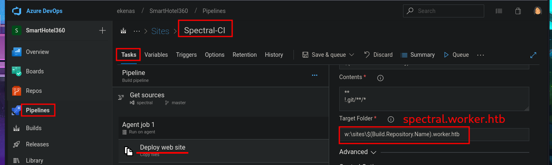Open the Pipeline ellipsis menu
Image resolution: width=552 pixels, height=165 pixels.
[315, 75]
